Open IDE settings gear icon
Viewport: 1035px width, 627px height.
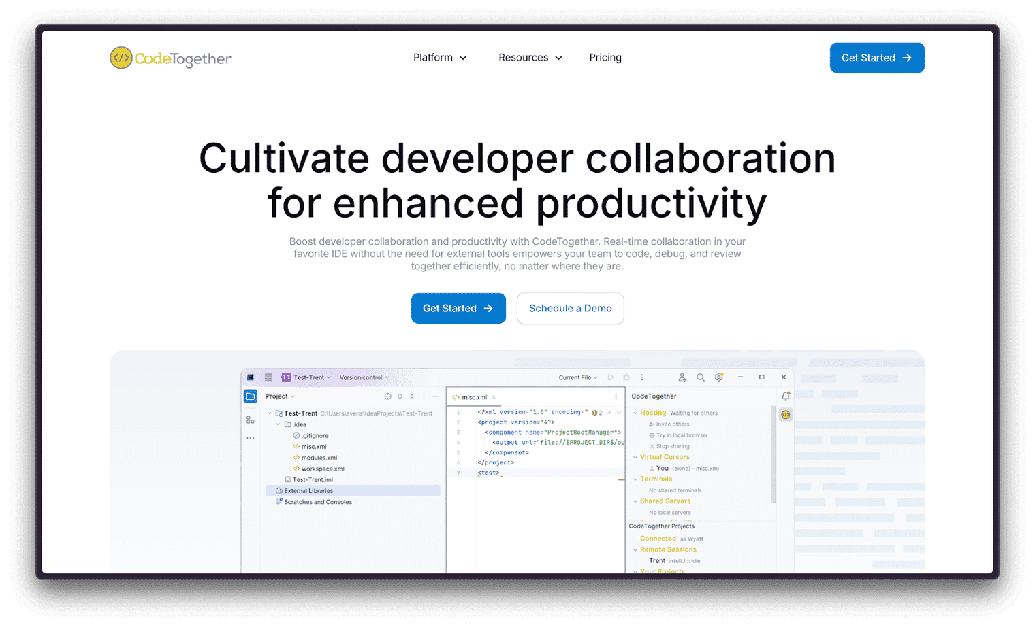719,377
